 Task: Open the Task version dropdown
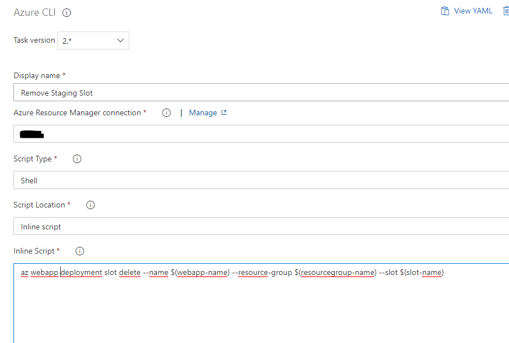point(93,40)
